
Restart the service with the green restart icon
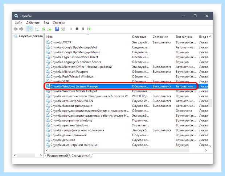pyautogui.click(x=89, y=29)
